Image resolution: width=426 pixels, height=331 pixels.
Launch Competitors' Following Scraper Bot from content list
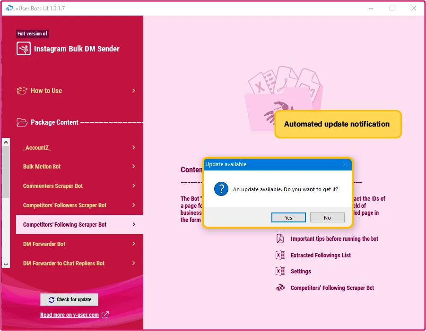point(332,288)
